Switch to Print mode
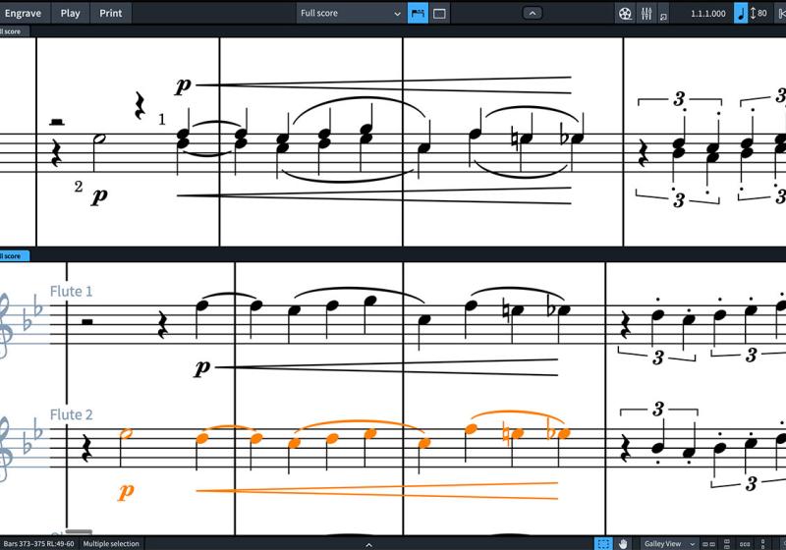This screenshot has width=786, height=550. coord(111,13)
